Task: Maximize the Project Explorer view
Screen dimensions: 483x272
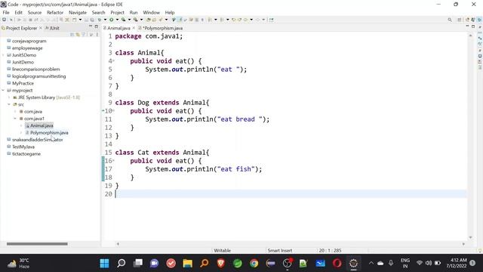Action: tap(97, 27)
